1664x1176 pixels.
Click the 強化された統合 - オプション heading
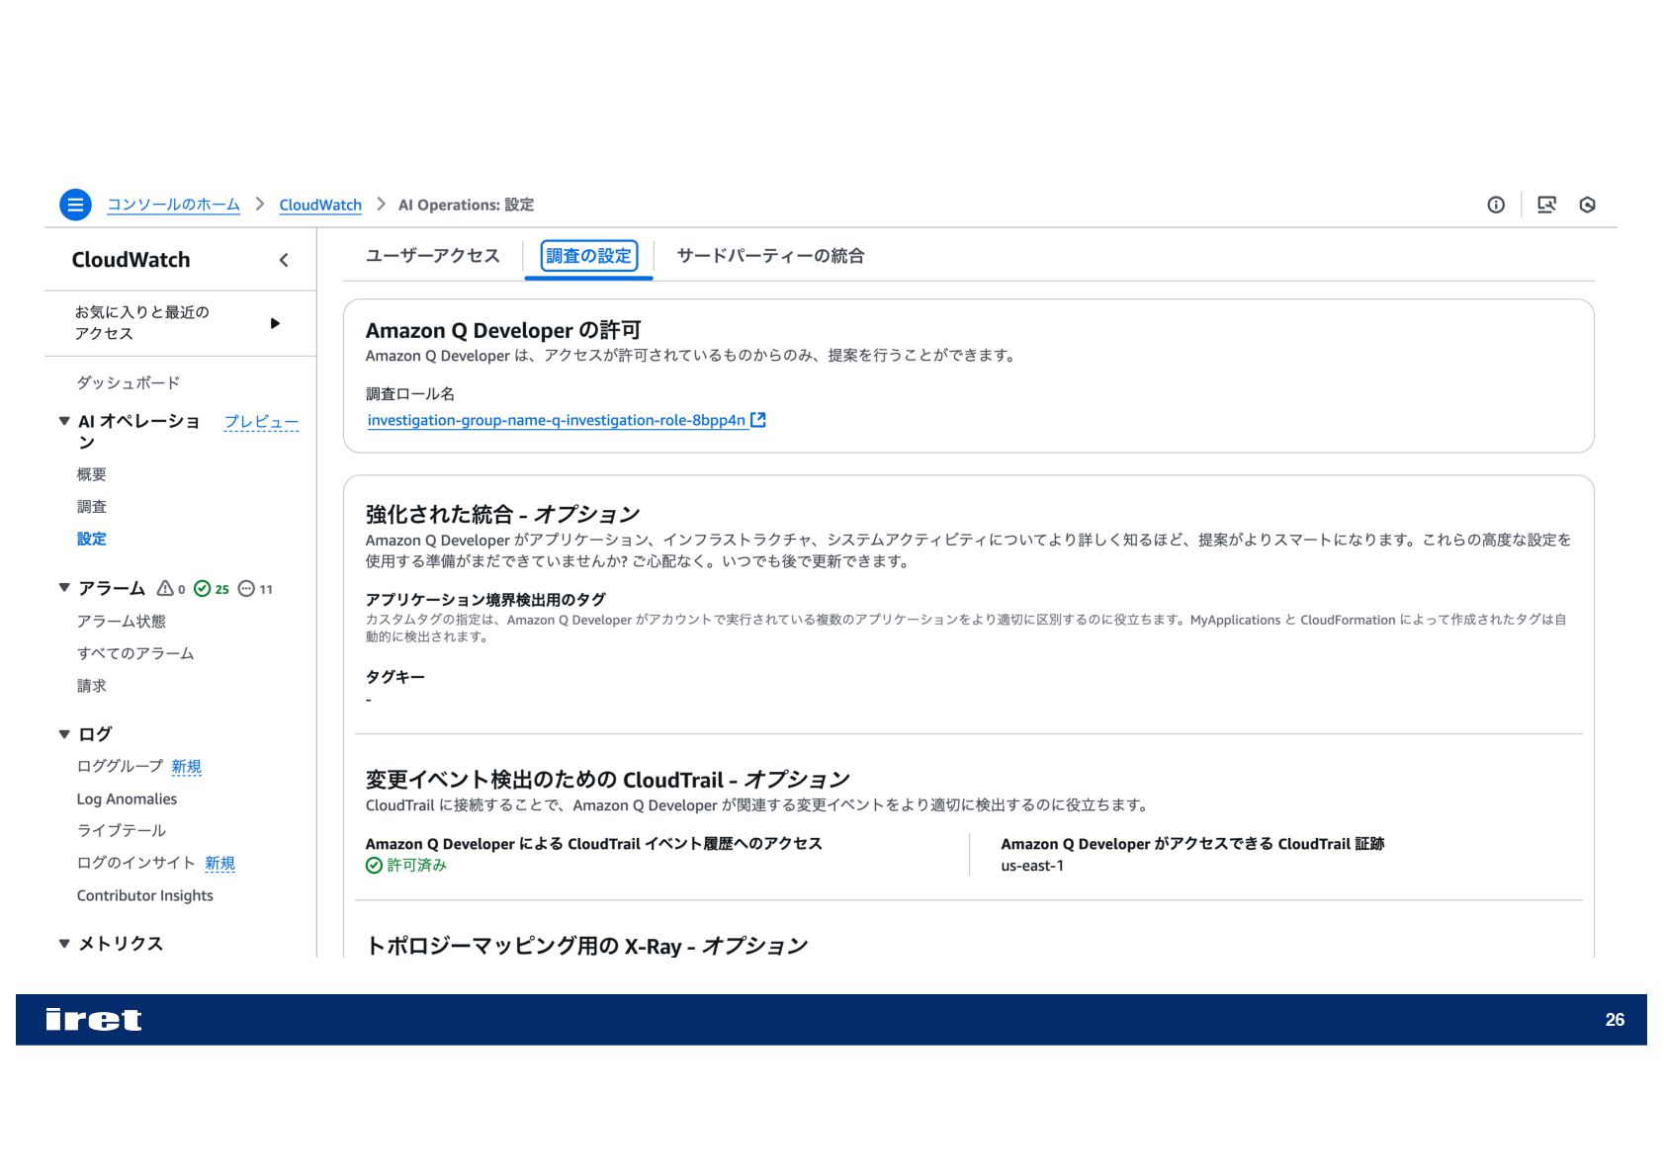pos(502,514)
